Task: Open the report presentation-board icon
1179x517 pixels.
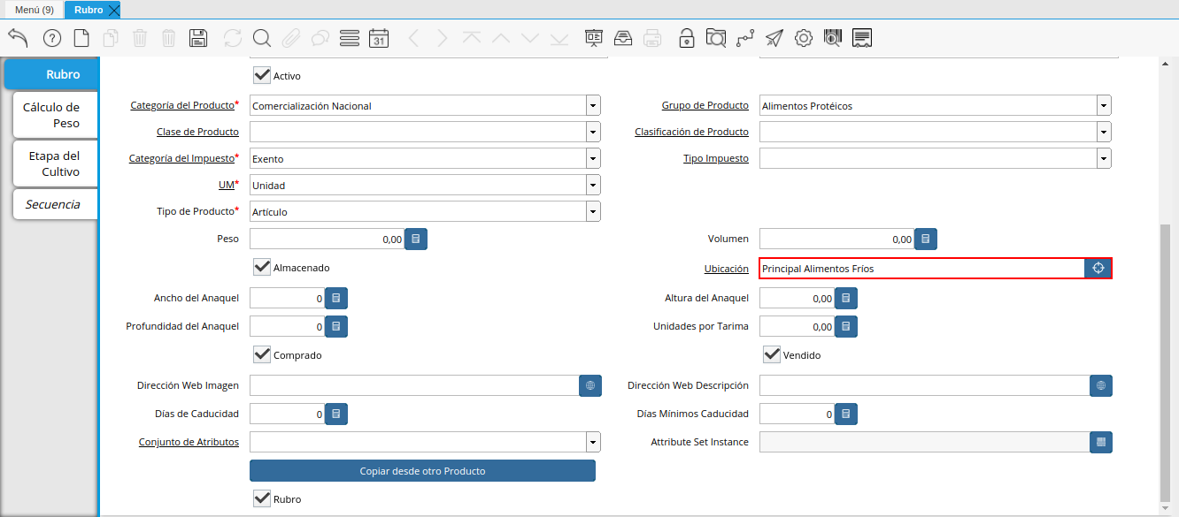Action: [x=594, y=38]
